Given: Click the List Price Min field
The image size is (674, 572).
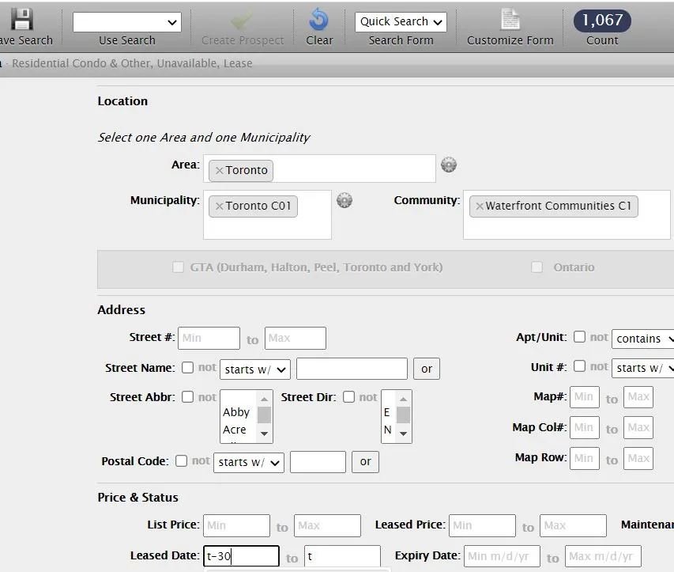Looking at the screenshot, I should [236, 526].
